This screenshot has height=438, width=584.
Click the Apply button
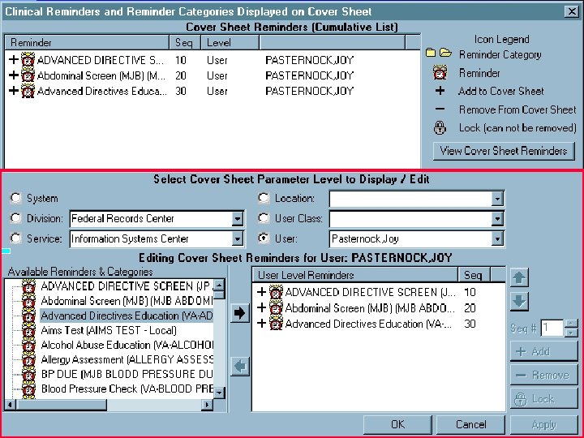coord(543,424)
